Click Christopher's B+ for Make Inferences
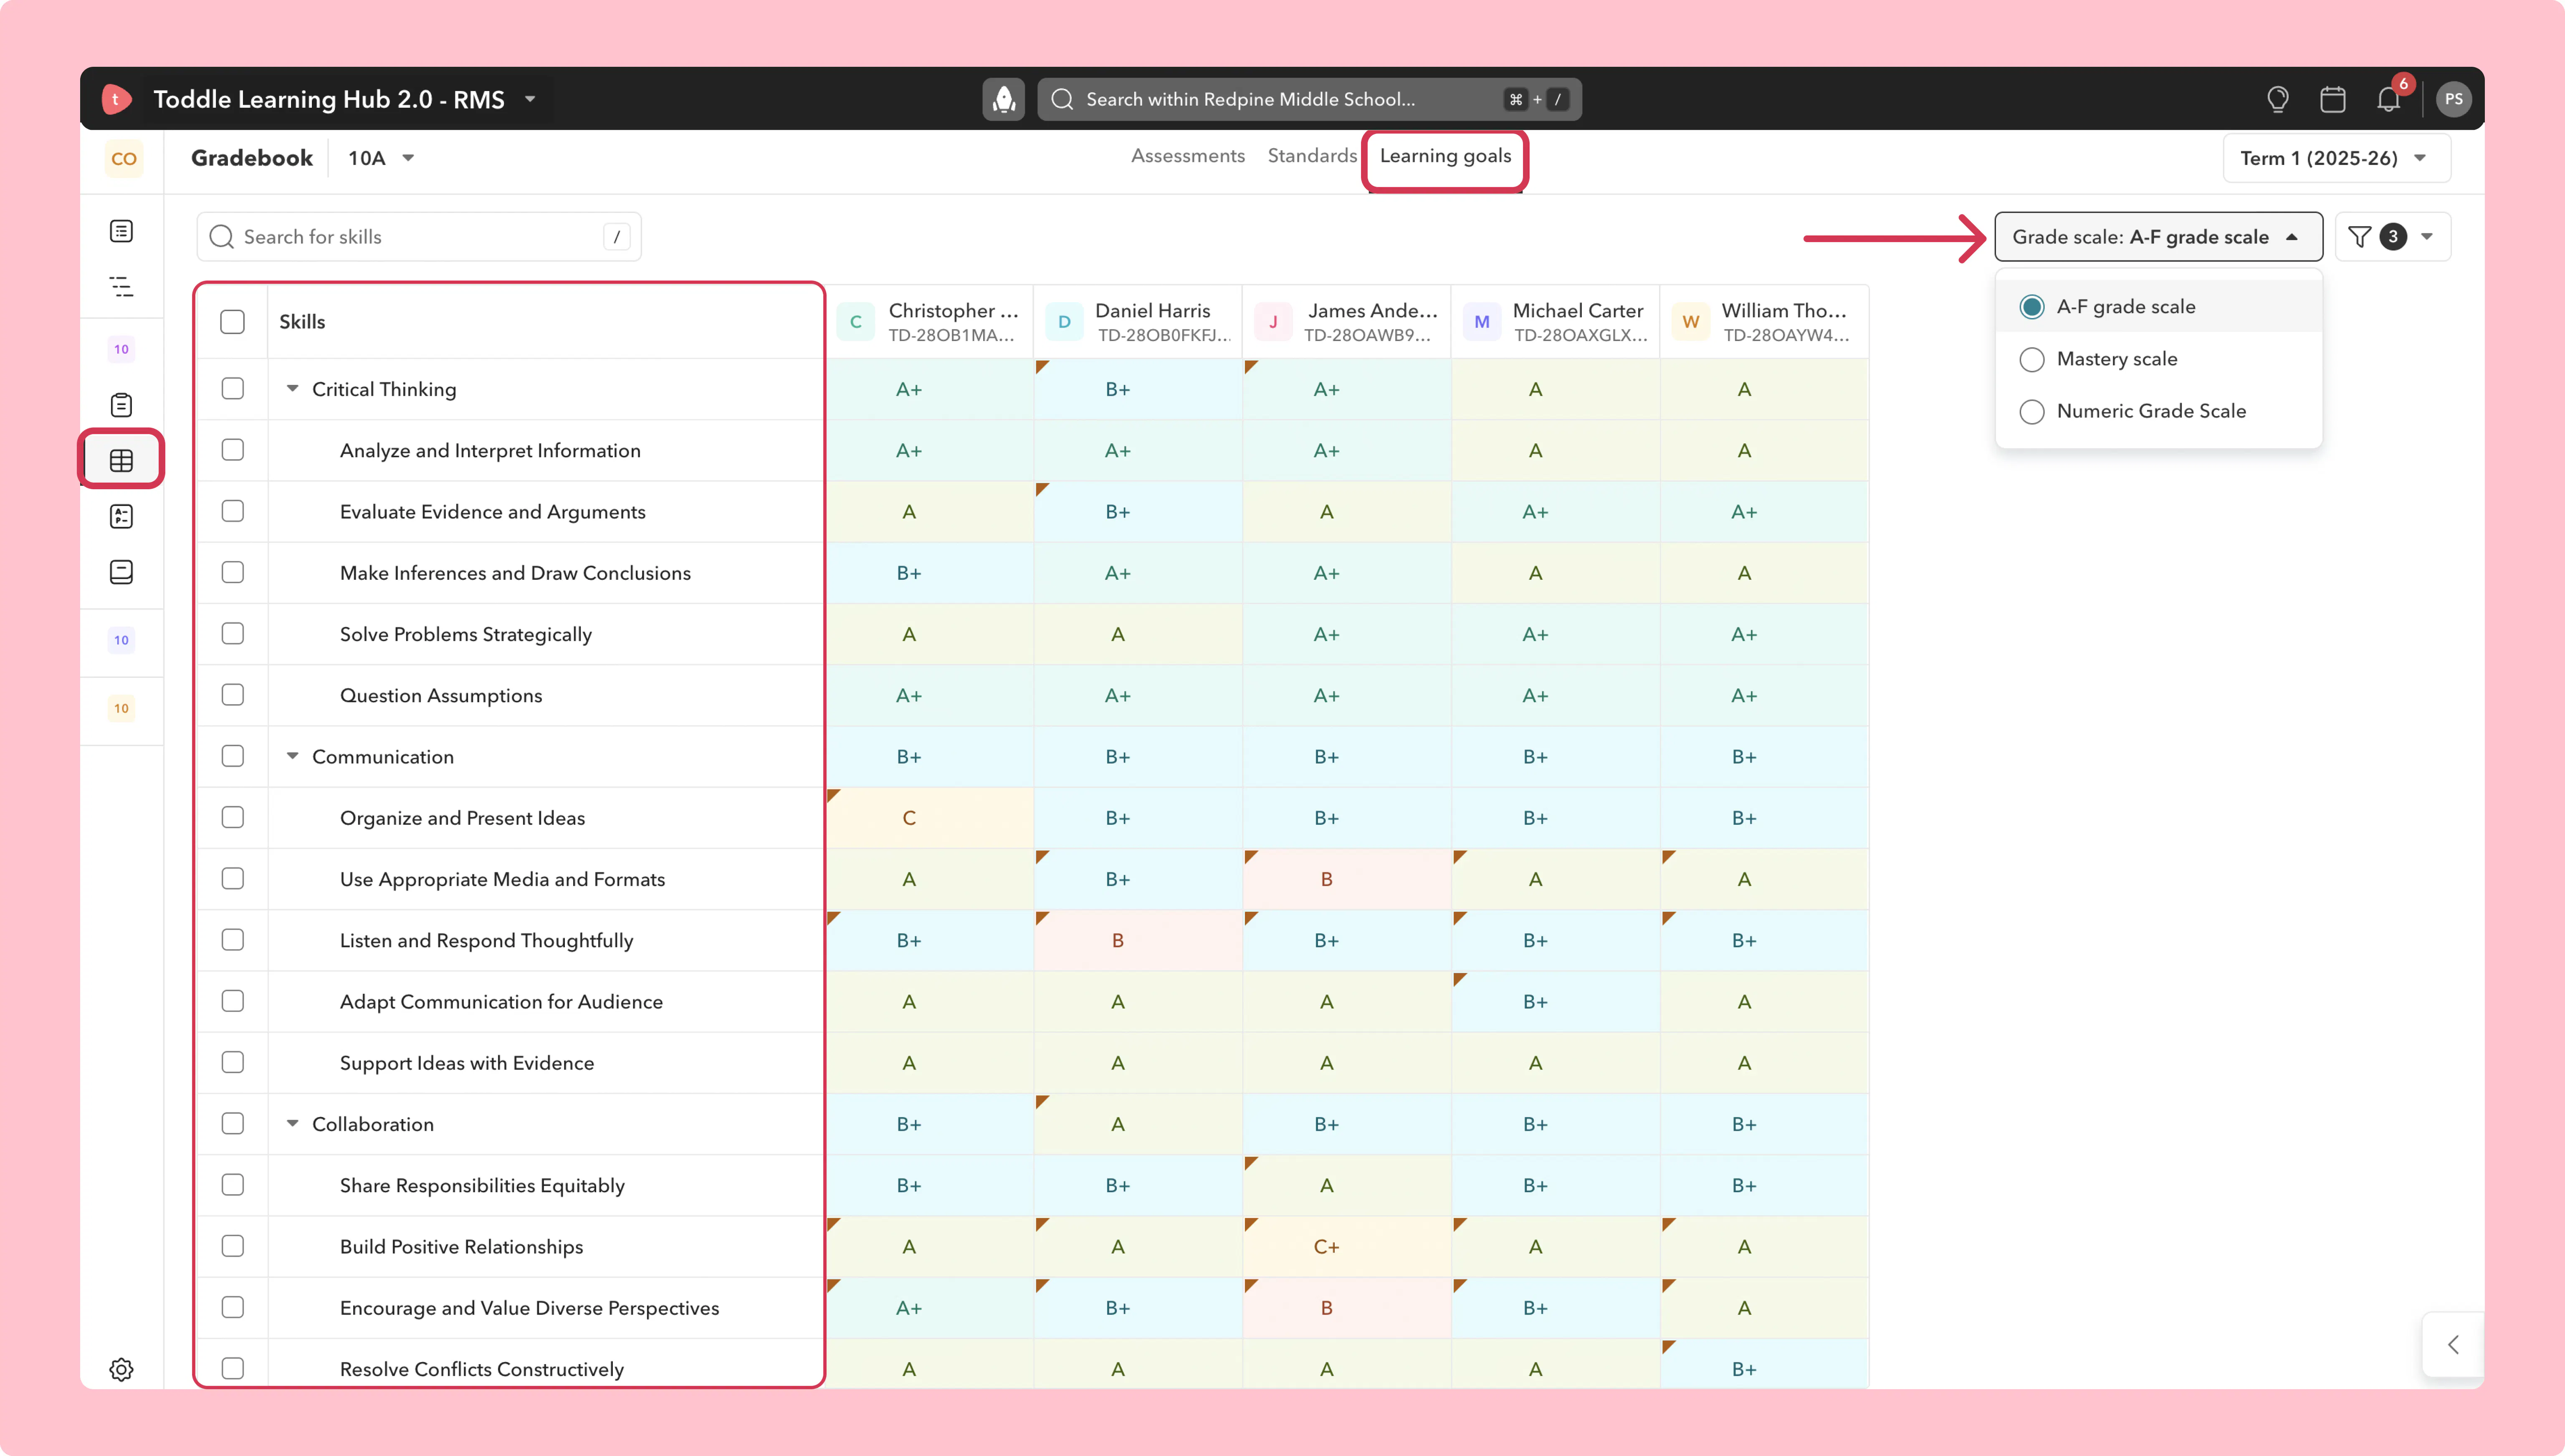This screenshot has height=1456, width=2565. [x=930, y=573]
